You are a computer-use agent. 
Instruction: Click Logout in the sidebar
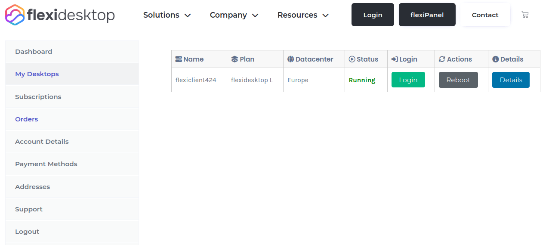[27, 232]
